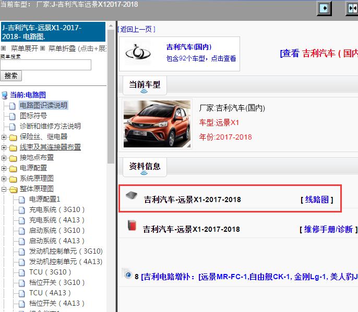Select 启动系统（3G10） in tree

click(x=57, y=231)
